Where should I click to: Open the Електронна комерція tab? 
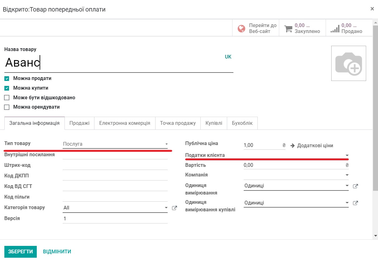(x=125, y=123)
